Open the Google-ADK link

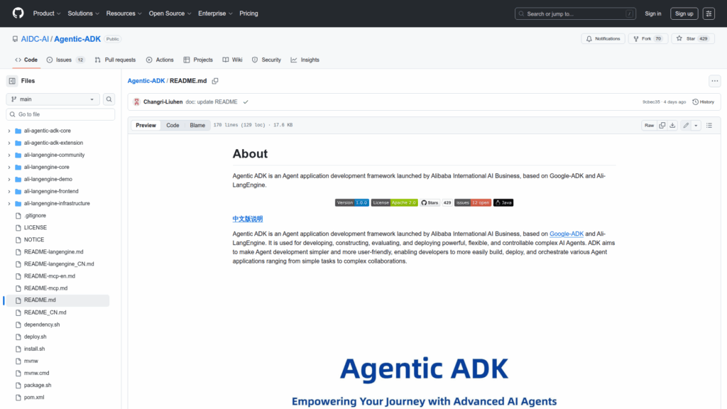[x=566, y=234]
